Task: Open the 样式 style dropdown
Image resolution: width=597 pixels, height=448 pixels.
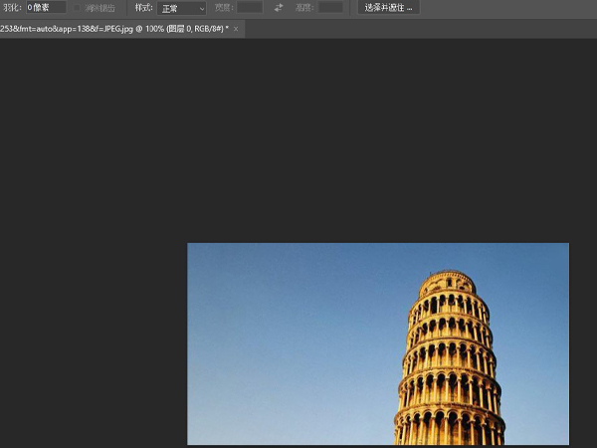Action: [x=180, y=8]
